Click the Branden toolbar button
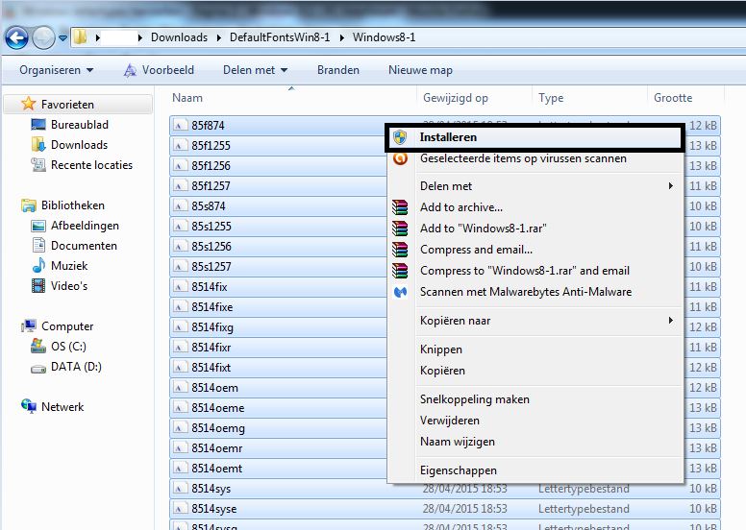Viewport: 746px width, 530px height. (337, 70)
